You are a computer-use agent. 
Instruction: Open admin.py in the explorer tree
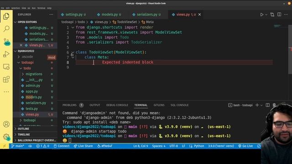click(33, 86)
